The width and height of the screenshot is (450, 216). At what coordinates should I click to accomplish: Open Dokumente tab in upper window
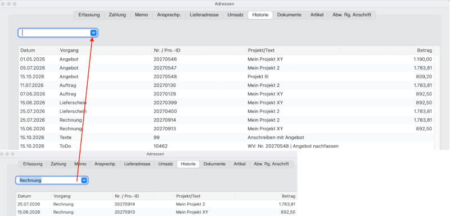tap(289, 15)
